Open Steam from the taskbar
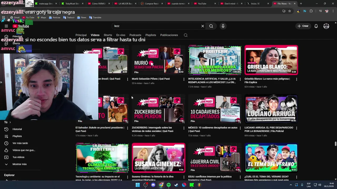 [x=176, y=185]
